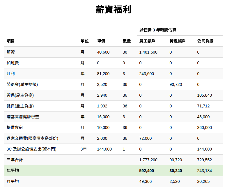Click the 243,184 yearly average
This screenshot has width=227, height=191.
pyautogui.click(x=204, y=171)
